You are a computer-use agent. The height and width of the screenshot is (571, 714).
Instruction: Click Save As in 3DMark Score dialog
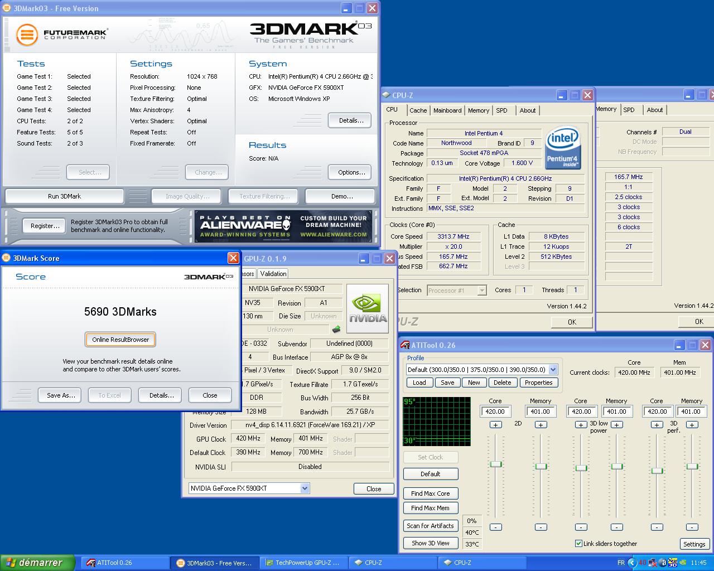click(61, 395)
